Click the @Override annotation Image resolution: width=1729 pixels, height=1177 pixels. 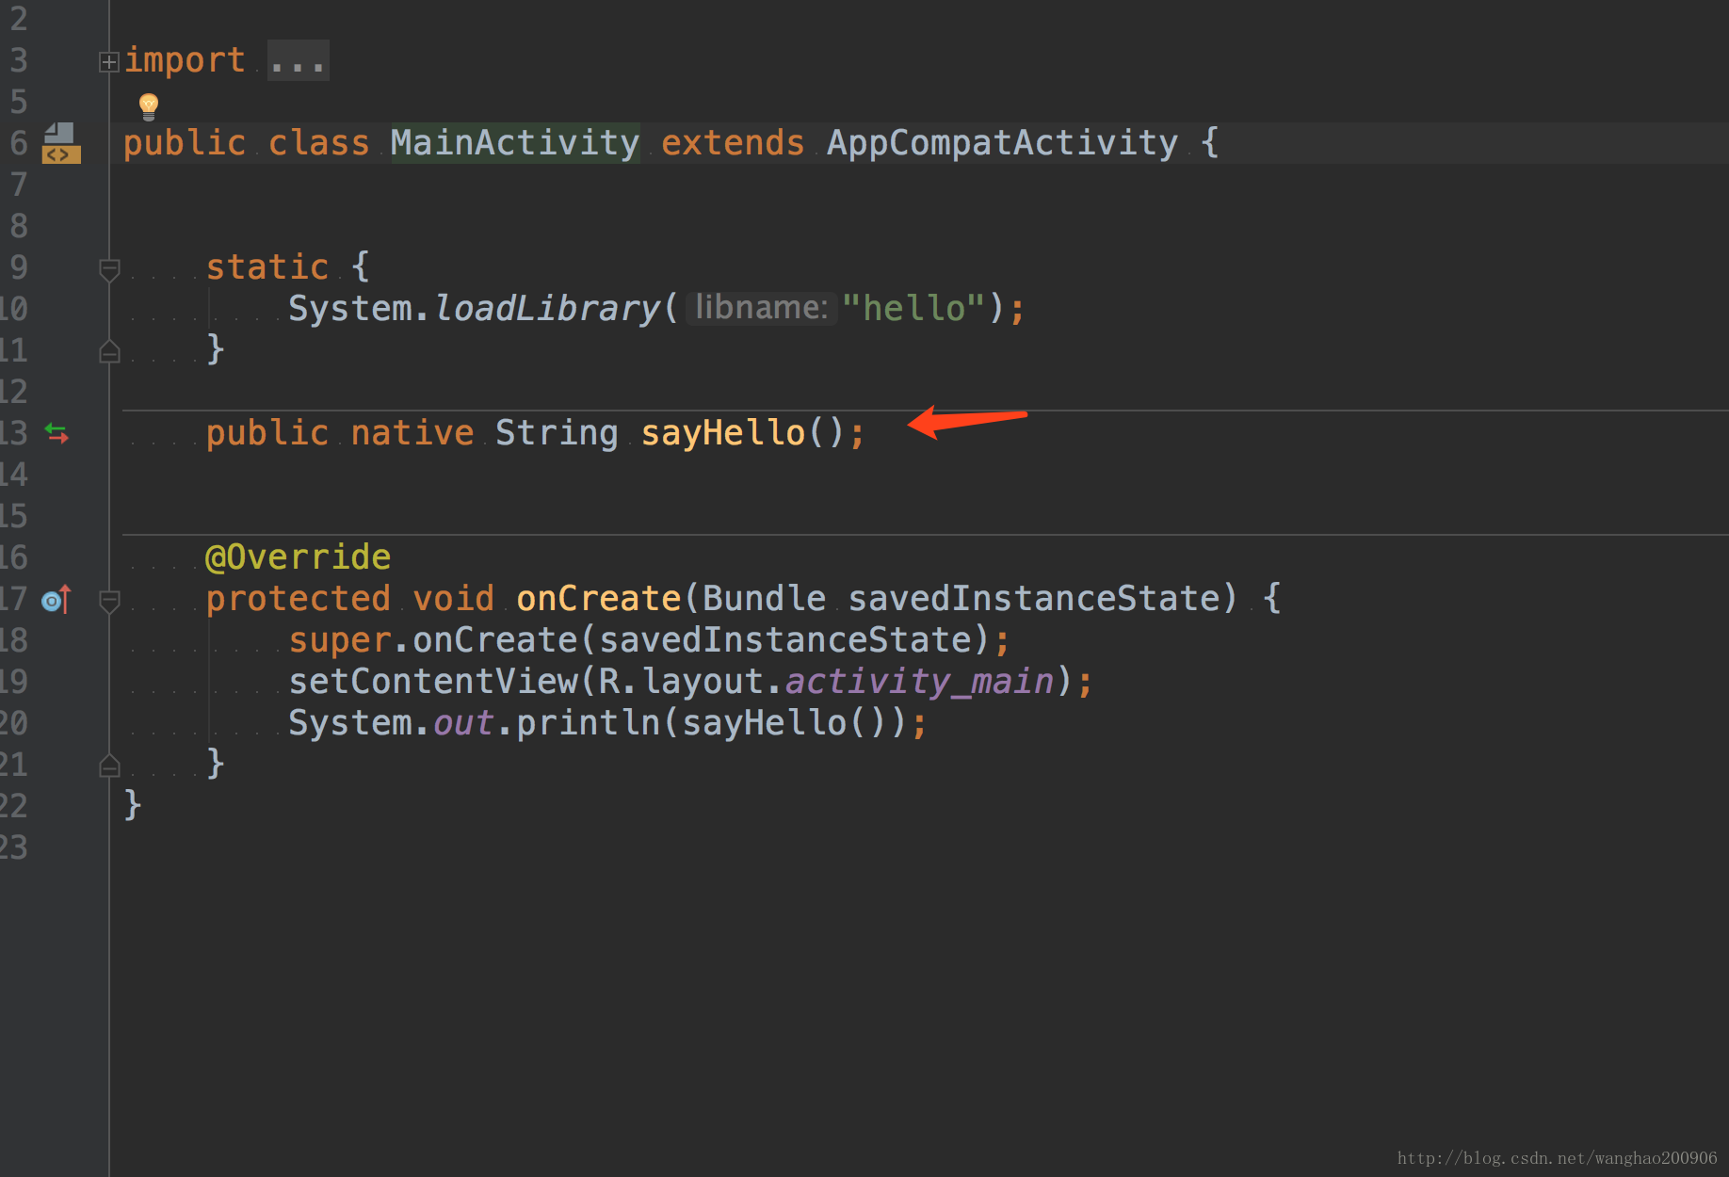click(298, 557)
